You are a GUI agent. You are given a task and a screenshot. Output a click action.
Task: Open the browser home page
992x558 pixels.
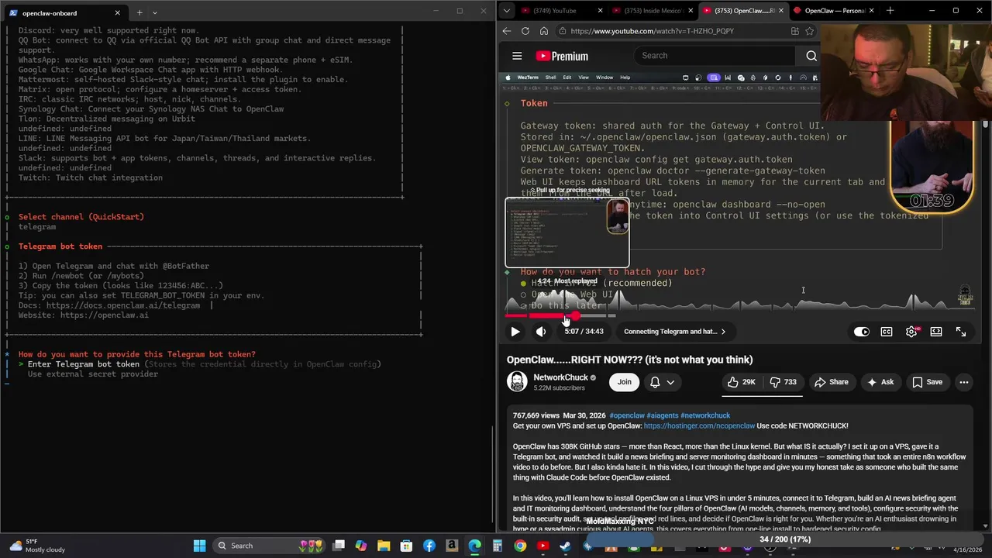coord(544,31)
